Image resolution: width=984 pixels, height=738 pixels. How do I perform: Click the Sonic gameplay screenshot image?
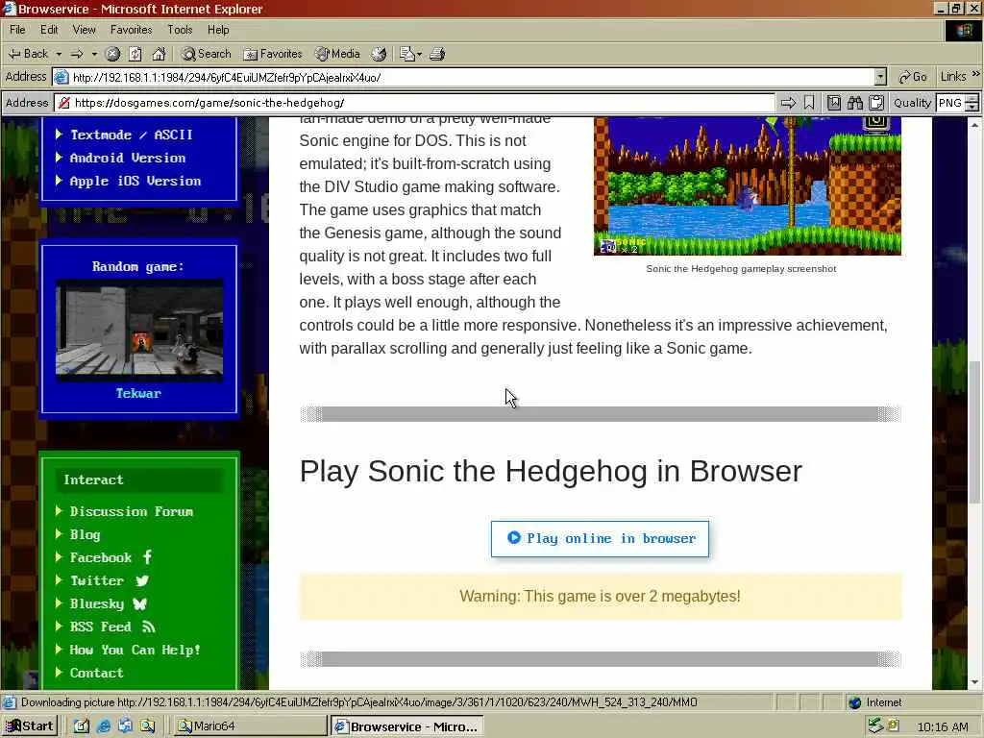tap(748, 185)
